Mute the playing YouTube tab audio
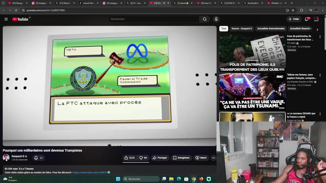The width and height of the screenshot is (326, 183). click(164, 3)
